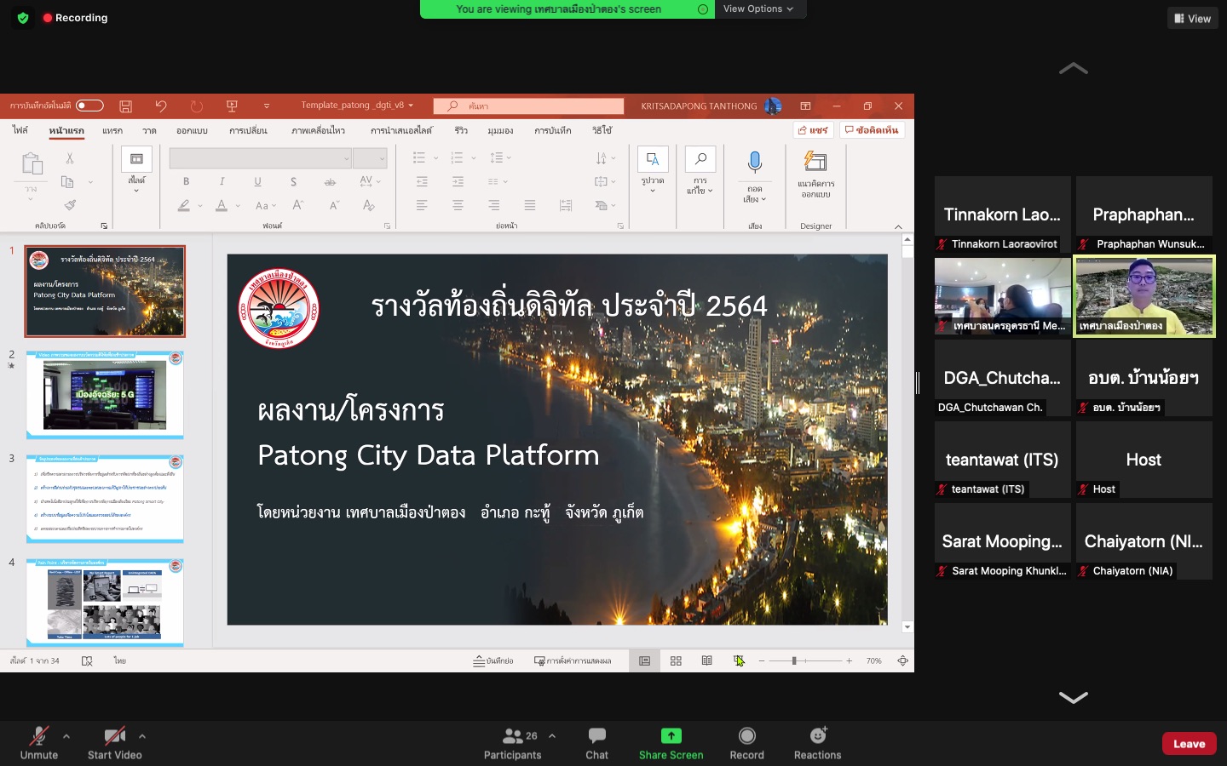Switch to the Slide Sorter view icon
Image resolution: width=1227 pixels, height=766 pixels.
pyautogui.click(x=676, y=660)
